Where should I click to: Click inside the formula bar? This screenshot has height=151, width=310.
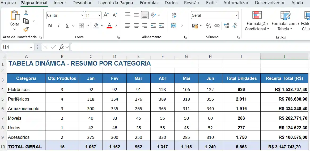click(x=190, y=47)
